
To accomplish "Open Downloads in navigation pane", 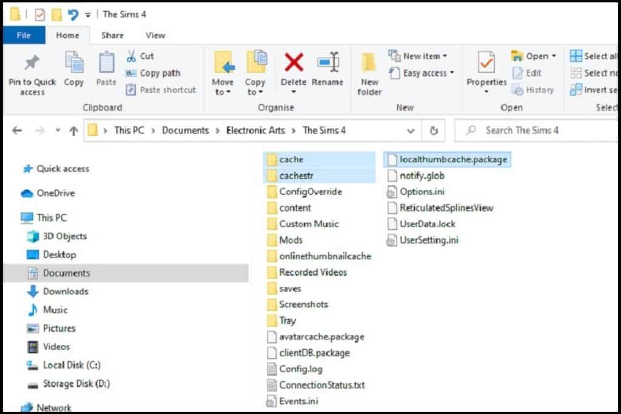I will point(58,292).
